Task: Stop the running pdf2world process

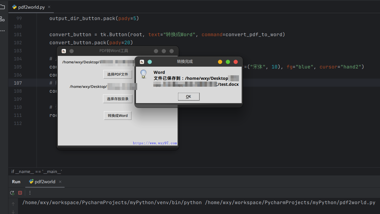Action: (x=20, y=193)
